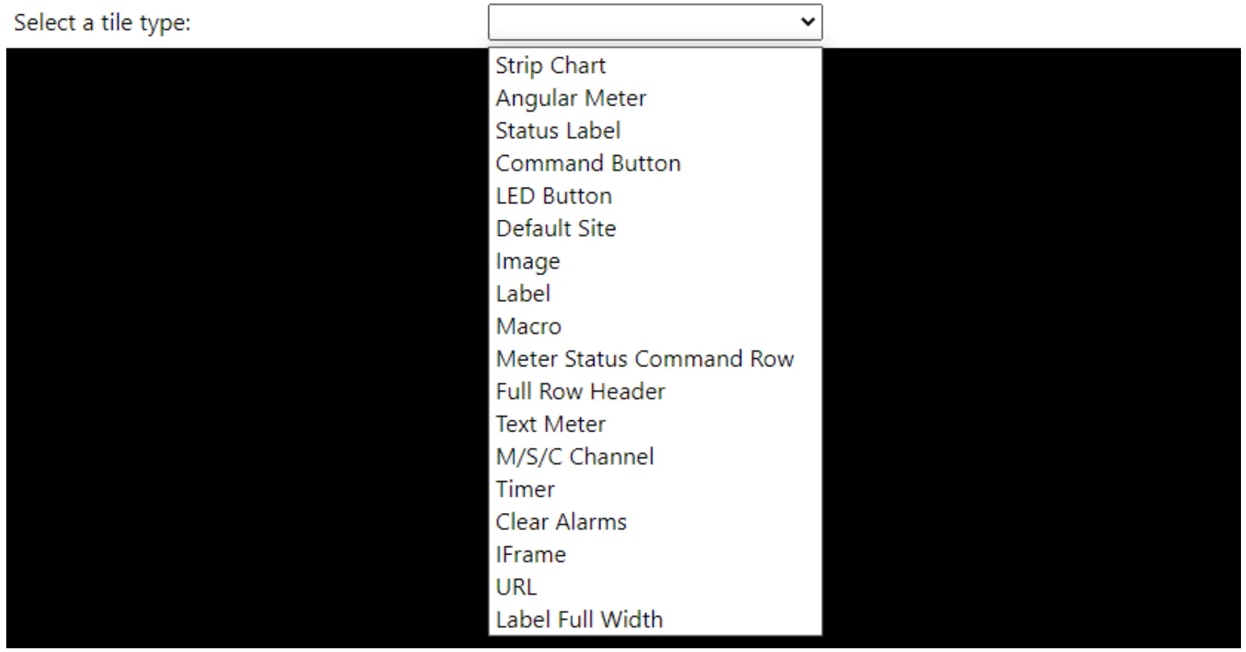
Task: Click the empty tile type select box
Action: [x=641, y=22]
